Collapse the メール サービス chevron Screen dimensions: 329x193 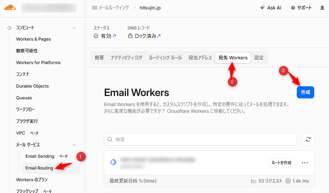74,145
